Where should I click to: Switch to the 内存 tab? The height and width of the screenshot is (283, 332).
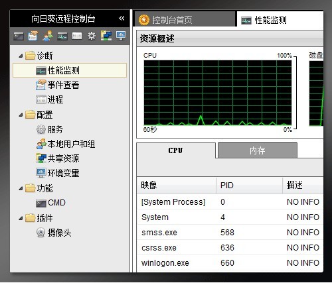click(x=258, y=150)
